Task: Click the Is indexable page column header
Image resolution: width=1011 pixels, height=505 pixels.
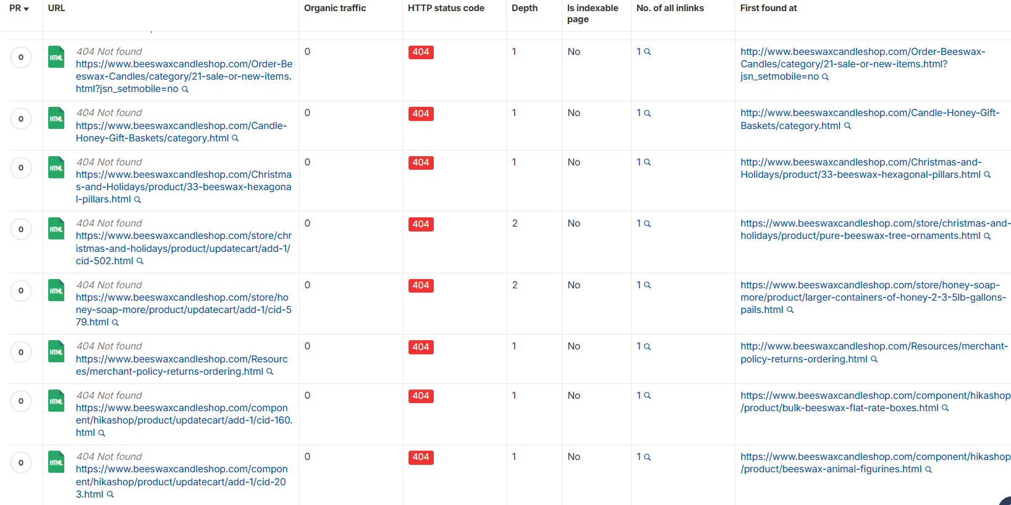Action: coord(593,14)
